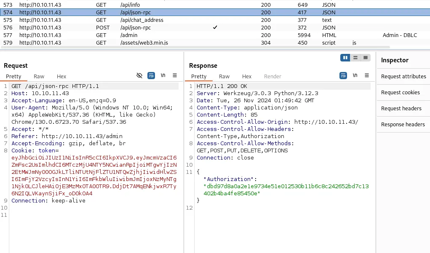
Task: Open Response pane hamburger options menu
Action: click(x=367, y=75)
